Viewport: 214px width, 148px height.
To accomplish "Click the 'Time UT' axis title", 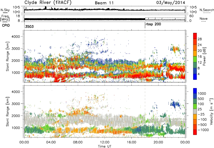I will tap(105, 146).
